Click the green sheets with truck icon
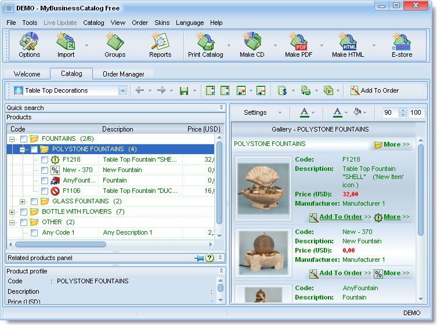The width and height of the screenshot is (437, 325). coord(306,90)
